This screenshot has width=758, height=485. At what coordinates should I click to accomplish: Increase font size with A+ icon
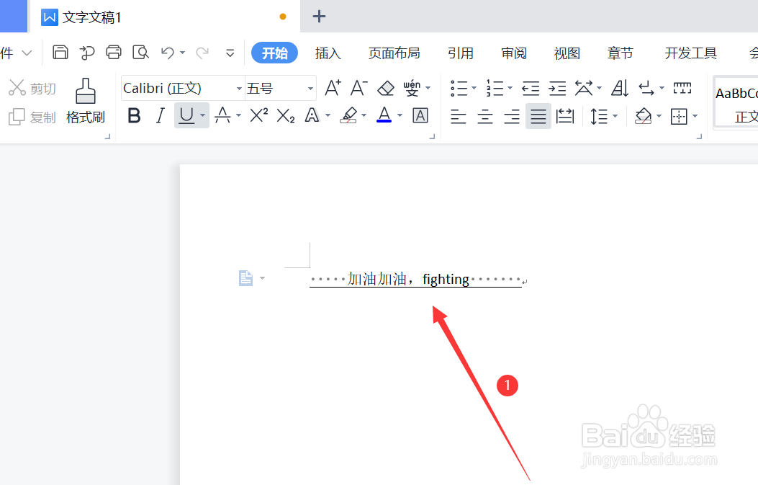333,88
